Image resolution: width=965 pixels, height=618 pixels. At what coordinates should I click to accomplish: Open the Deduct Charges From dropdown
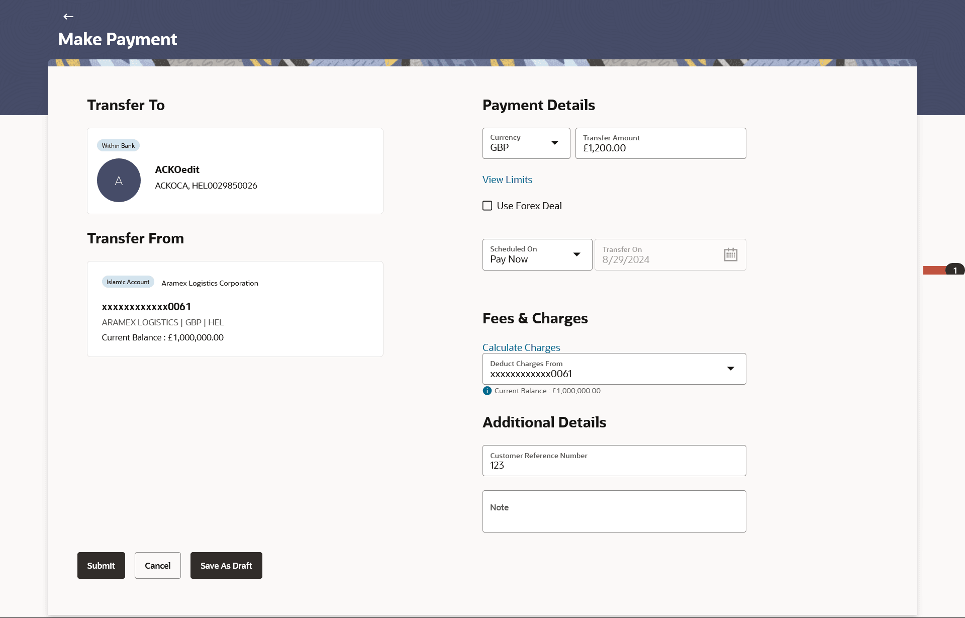[x=614, y=369]
